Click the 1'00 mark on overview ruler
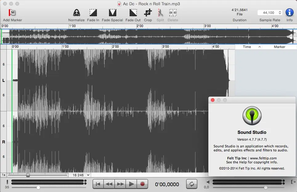Viewport: 297px width, 192px height. [72, 26]
